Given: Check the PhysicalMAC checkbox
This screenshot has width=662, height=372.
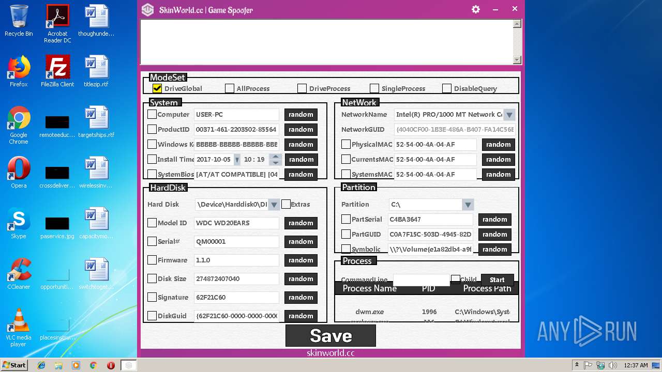Looking at the screenshot, I should coord(346,144).
